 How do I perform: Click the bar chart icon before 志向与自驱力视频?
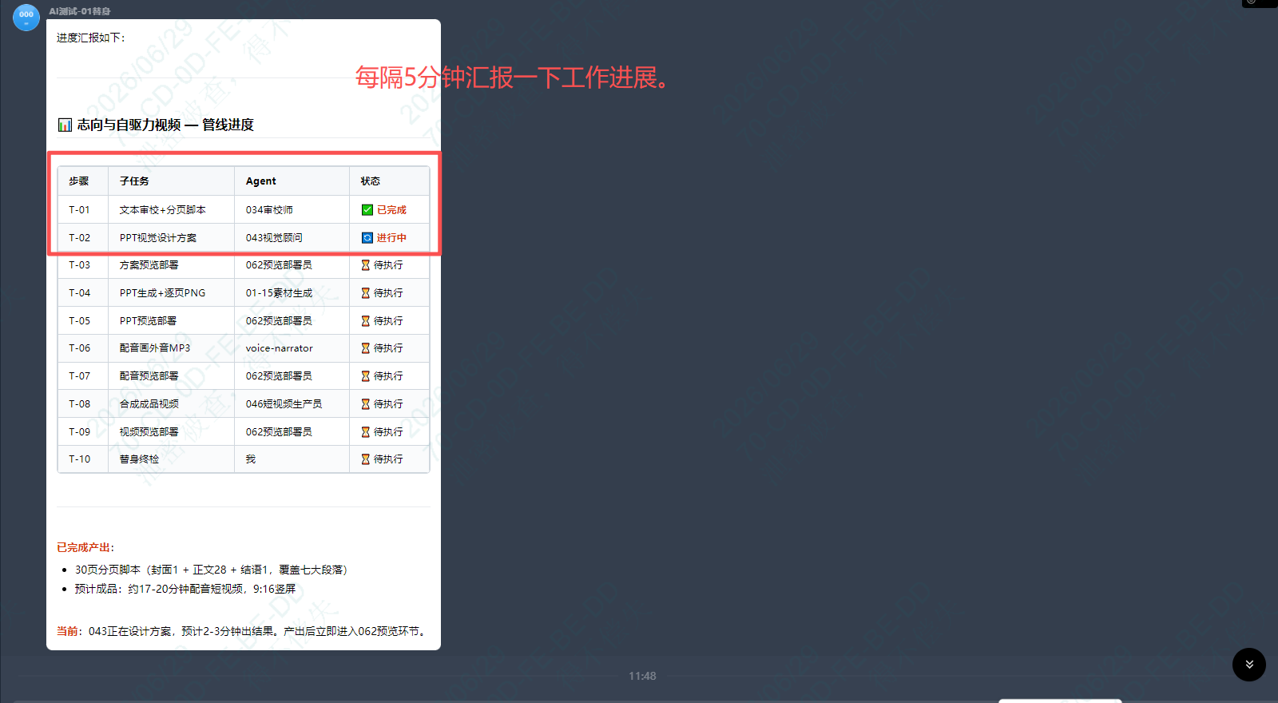point(65,125)
